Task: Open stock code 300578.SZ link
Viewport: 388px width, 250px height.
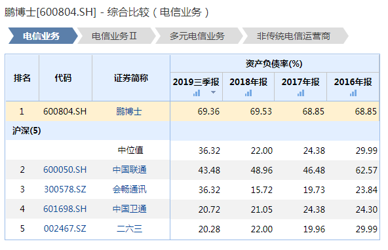Action: [65, 189]
